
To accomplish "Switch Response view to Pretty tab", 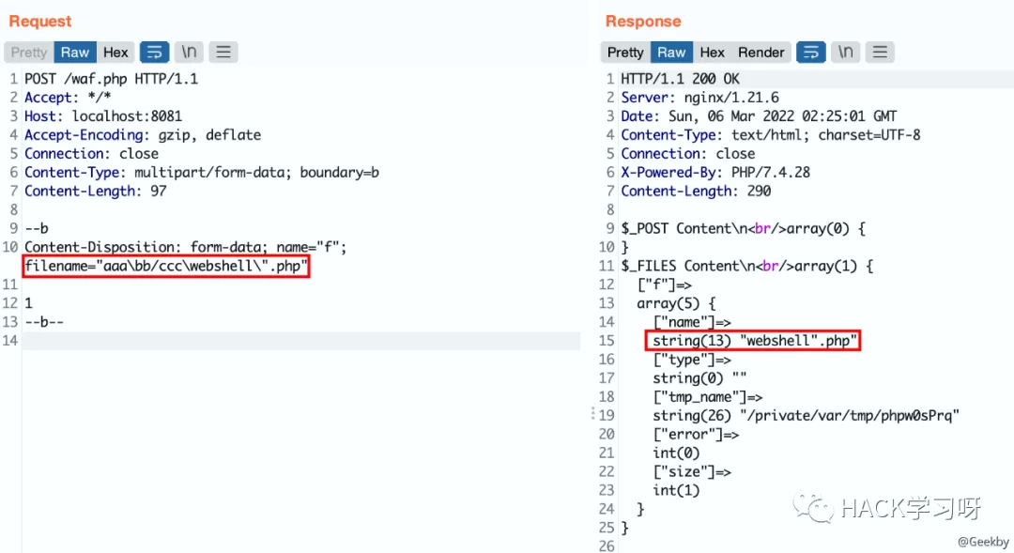I will 625,53.
